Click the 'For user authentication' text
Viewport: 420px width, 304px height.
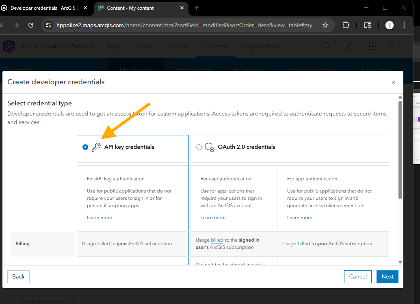(x=226, y=179)
